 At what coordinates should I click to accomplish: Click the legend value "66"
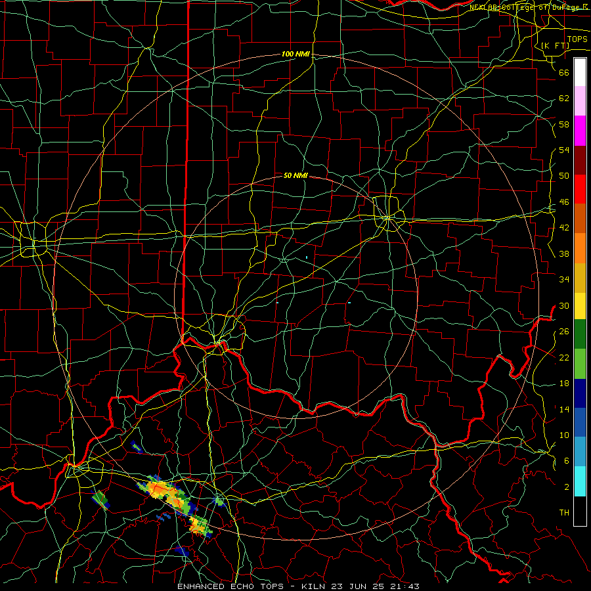click(564, 72)
